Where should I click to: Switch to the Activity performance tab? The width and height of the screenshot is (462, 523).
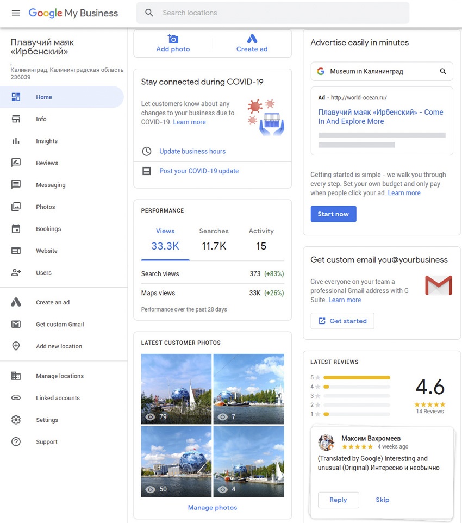tap(261, 240)
